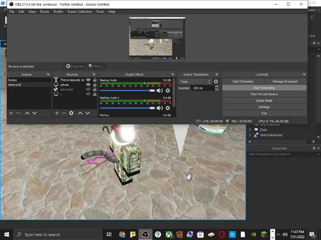
Task: Move source down arrow in Sources panel
Action: (87, 113)
